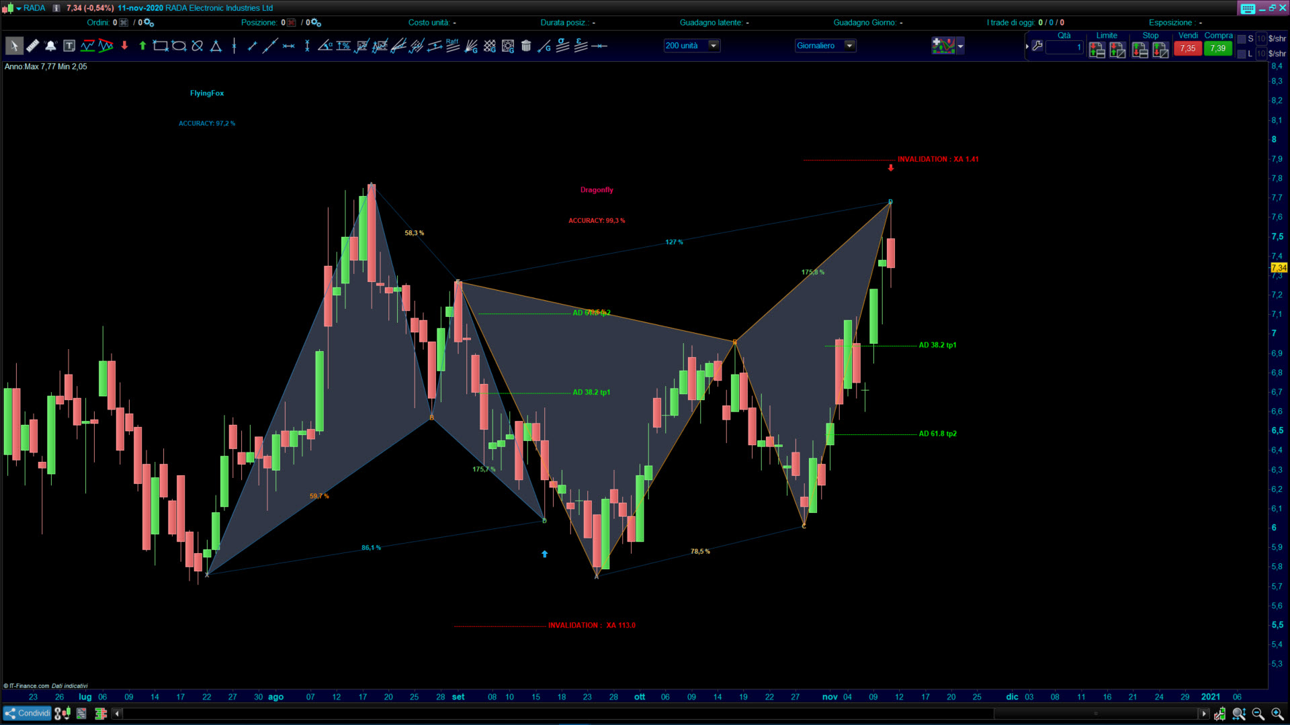Expand the Giornaliero timeframe dropdown
Image resolution: width=1290 pixels, height=725 pixels.
(x=849, y=46)
